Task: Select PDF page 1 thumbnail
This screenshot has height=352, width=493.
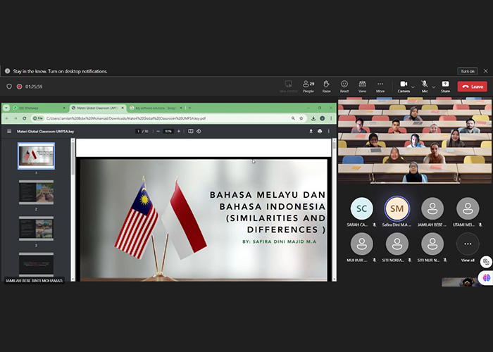Action: [x=36, y=156]
